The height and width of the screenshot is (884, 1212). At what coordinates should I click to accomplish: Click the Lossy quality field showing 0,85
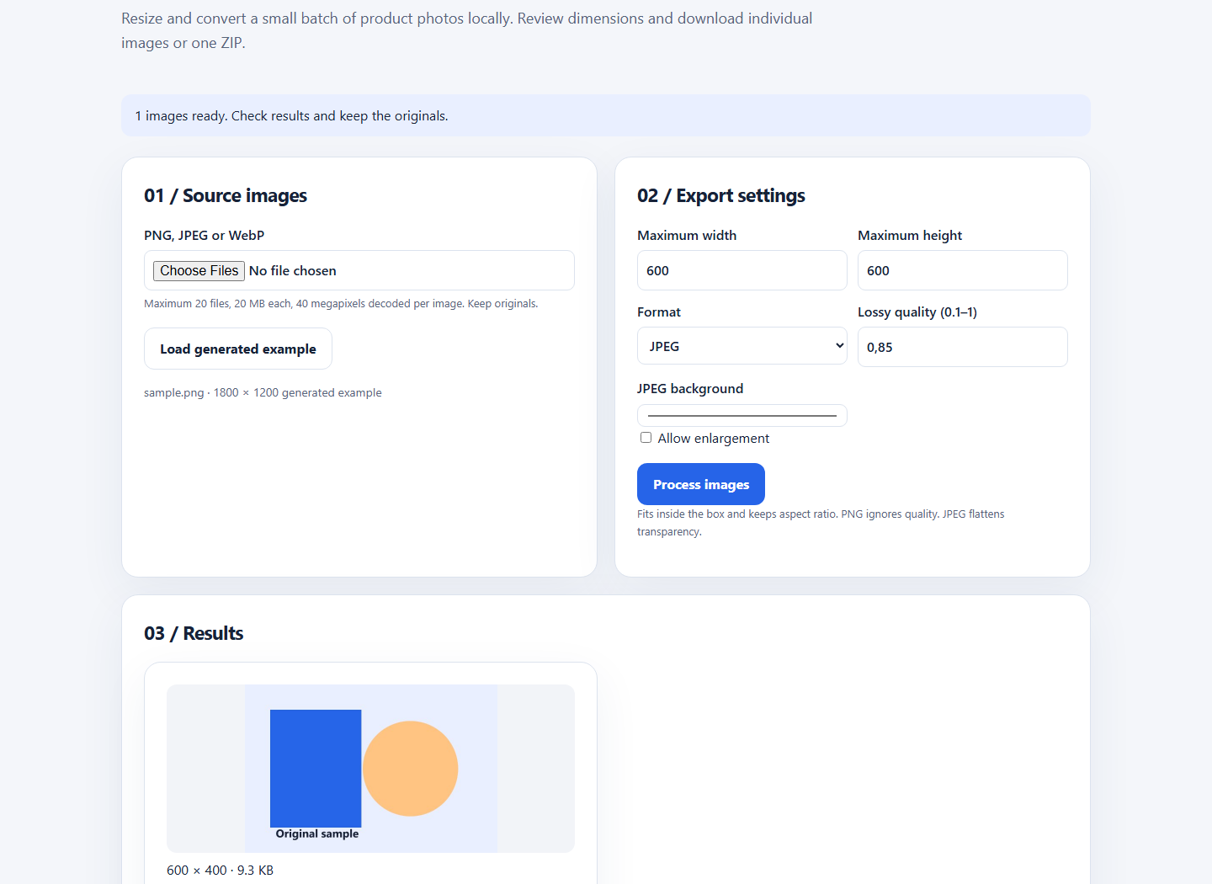(x=963, y=347)
